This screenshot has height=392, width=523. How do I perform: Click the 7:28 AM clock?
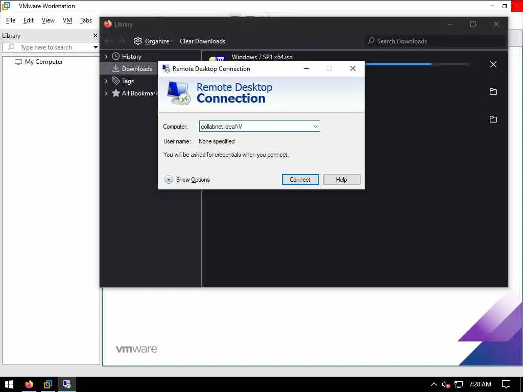click(480, 384)
